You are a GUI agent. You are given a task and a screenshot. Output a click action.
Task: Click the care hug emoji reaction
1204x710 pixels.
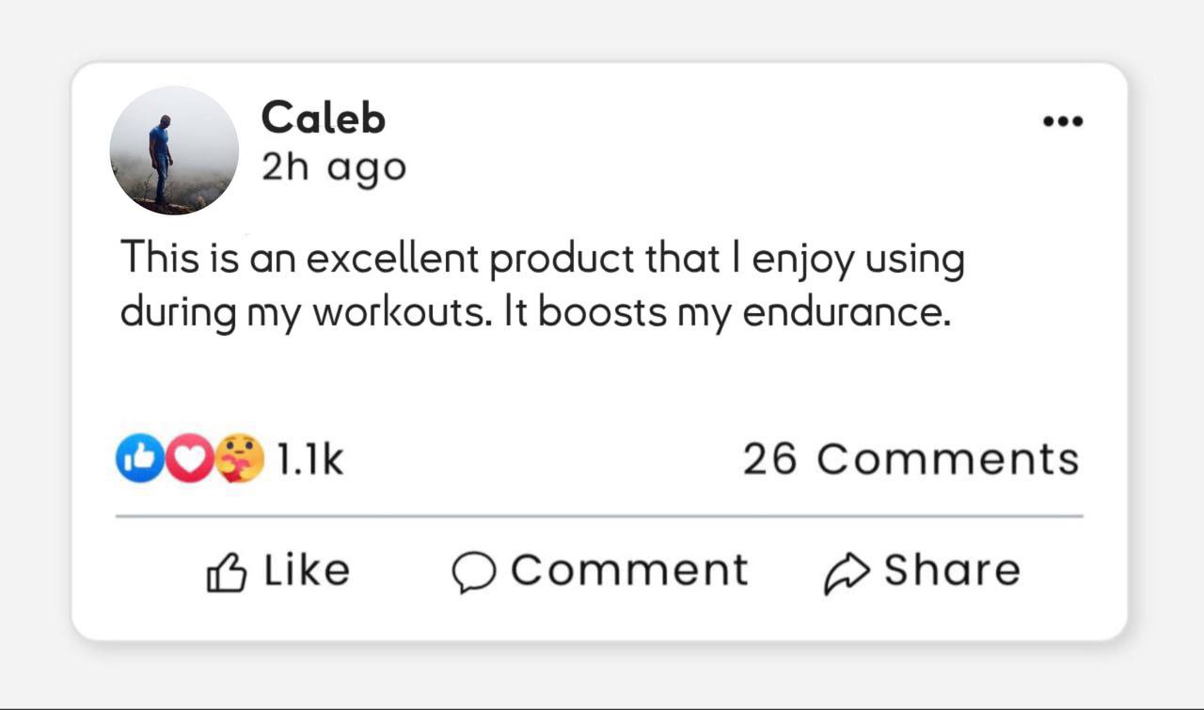point(240,459)
